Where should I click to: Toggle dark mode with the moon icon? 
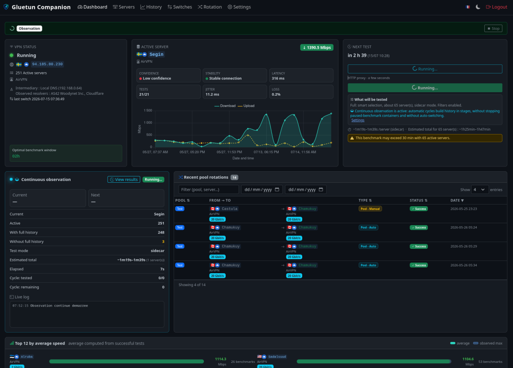click(x=478, y=7)
